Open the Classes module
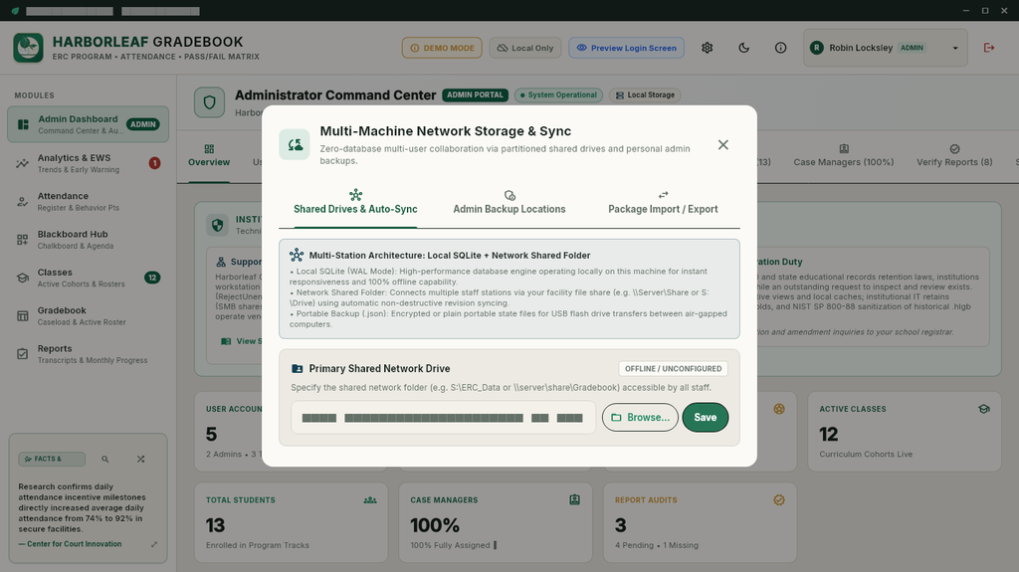 (x=88, y=278)
